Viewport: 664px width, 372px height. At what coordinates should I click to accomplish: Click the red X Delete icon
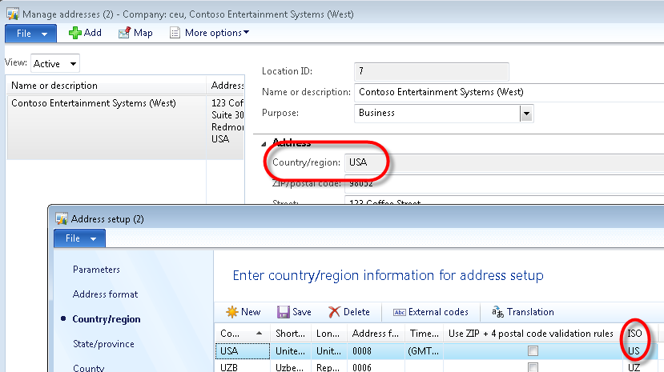pos(334,312)
